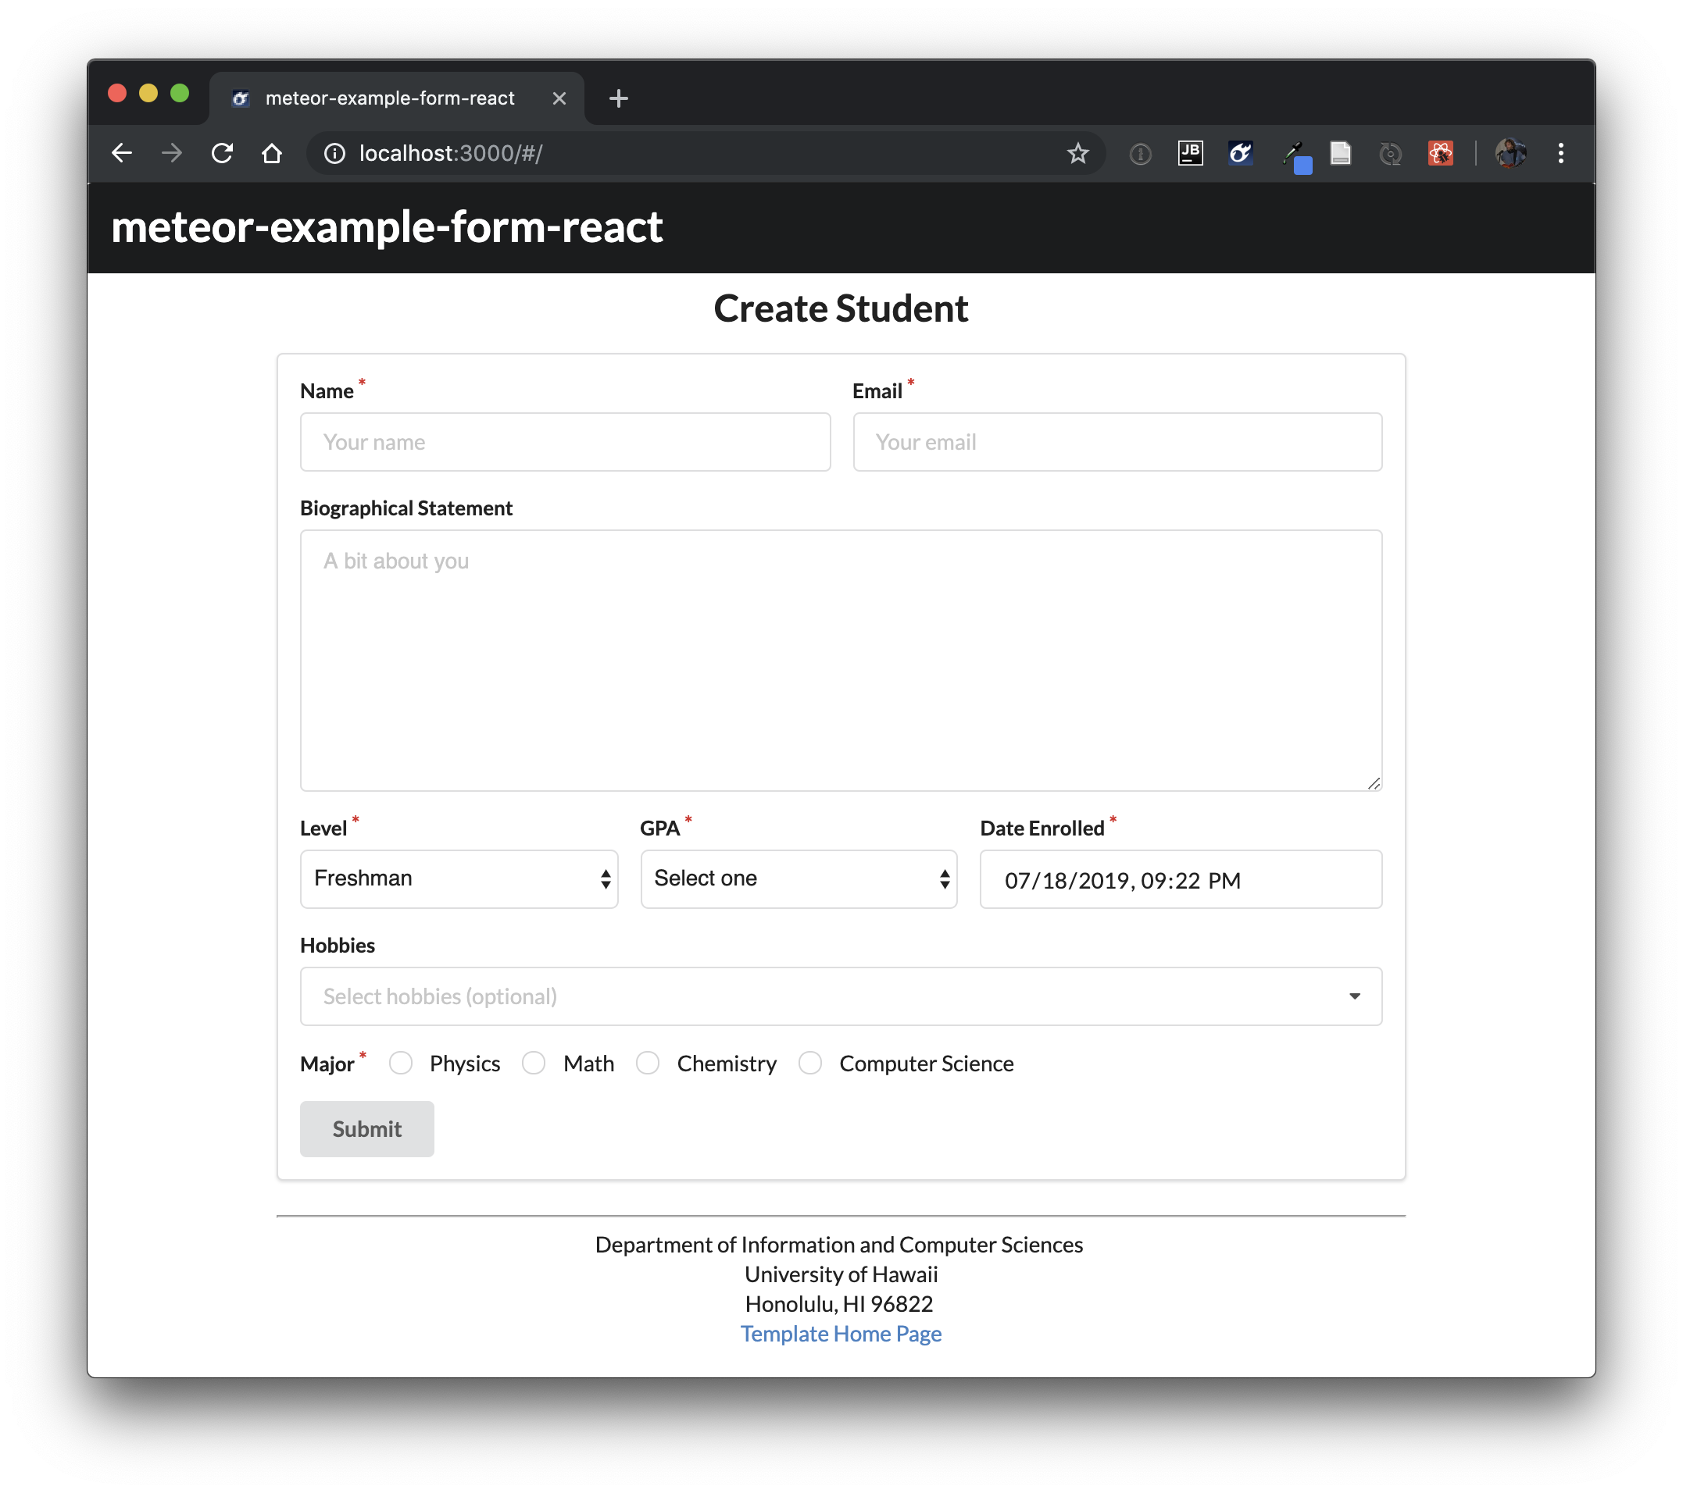Switch to meteor-example-form-react tab
Viewport: 1683px width, 1493px height.
pyautogui.click(x=389, y=98)
